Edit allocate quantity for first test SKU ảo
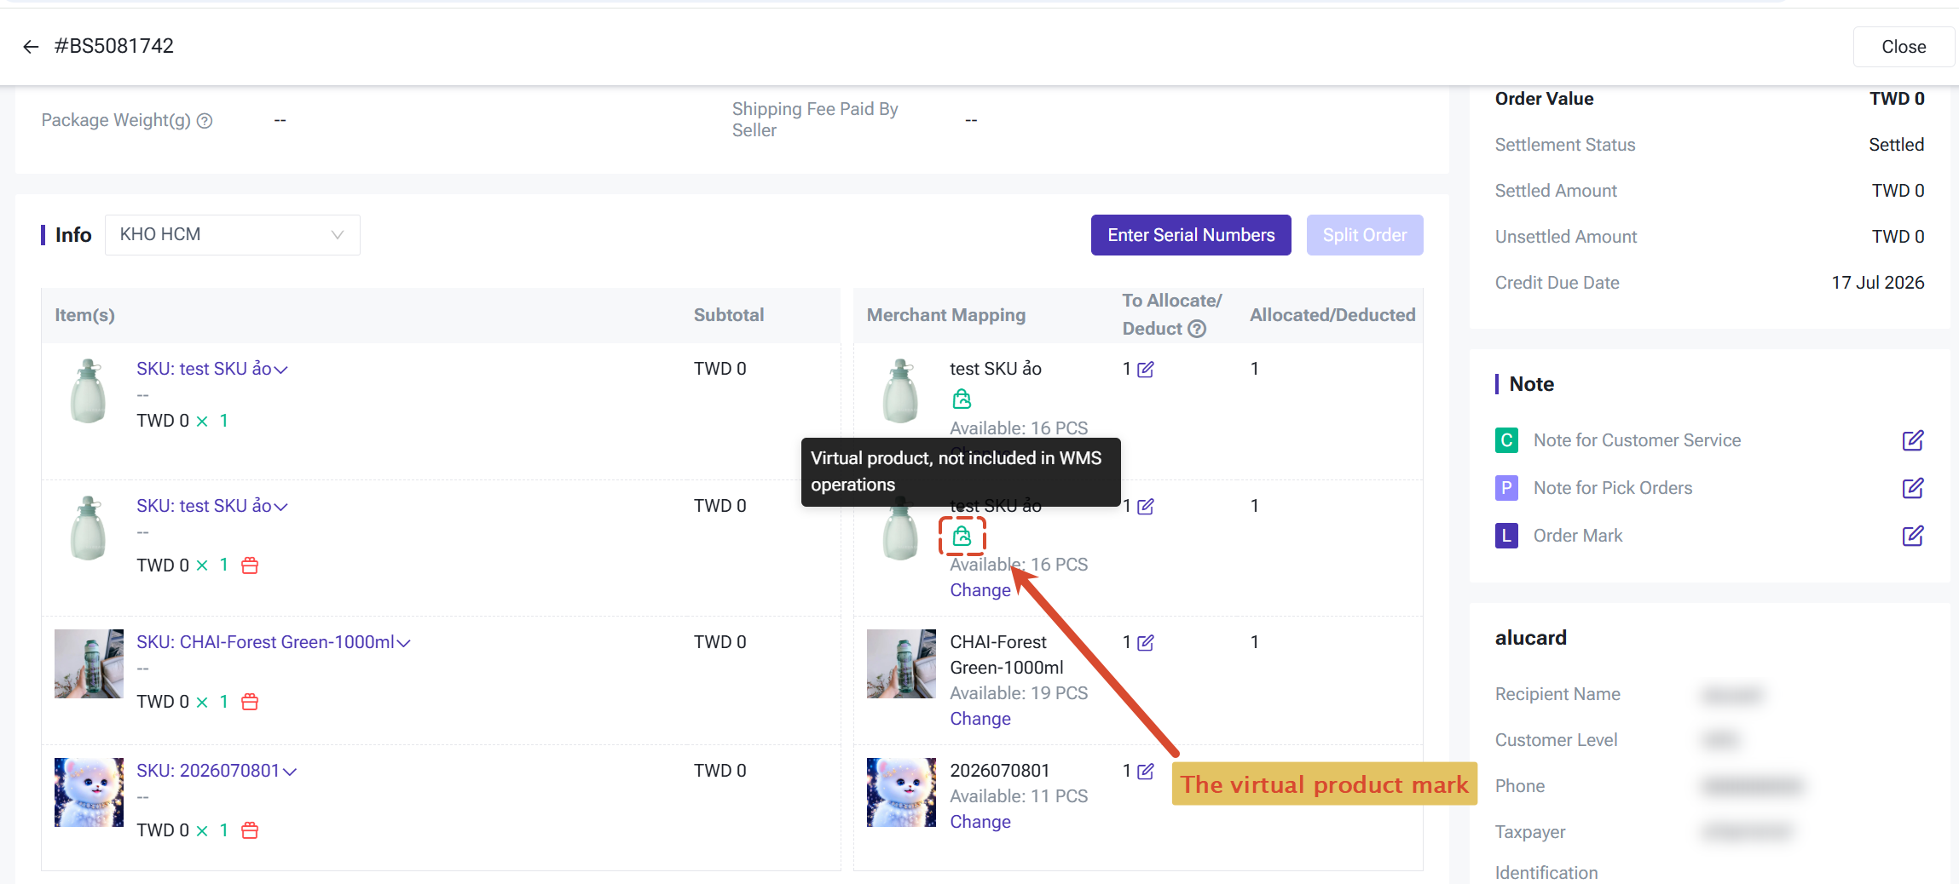1959x884 pixels. 1146,370
